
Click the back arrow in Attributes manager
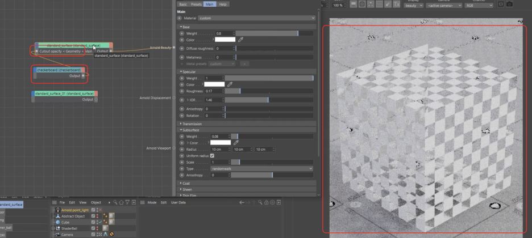(242, 202)
